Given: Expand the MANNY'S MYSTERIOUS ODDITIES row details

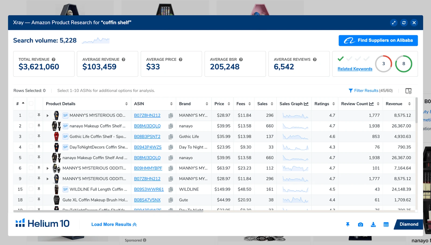Looking at the screenshot, I should (47, 115).
